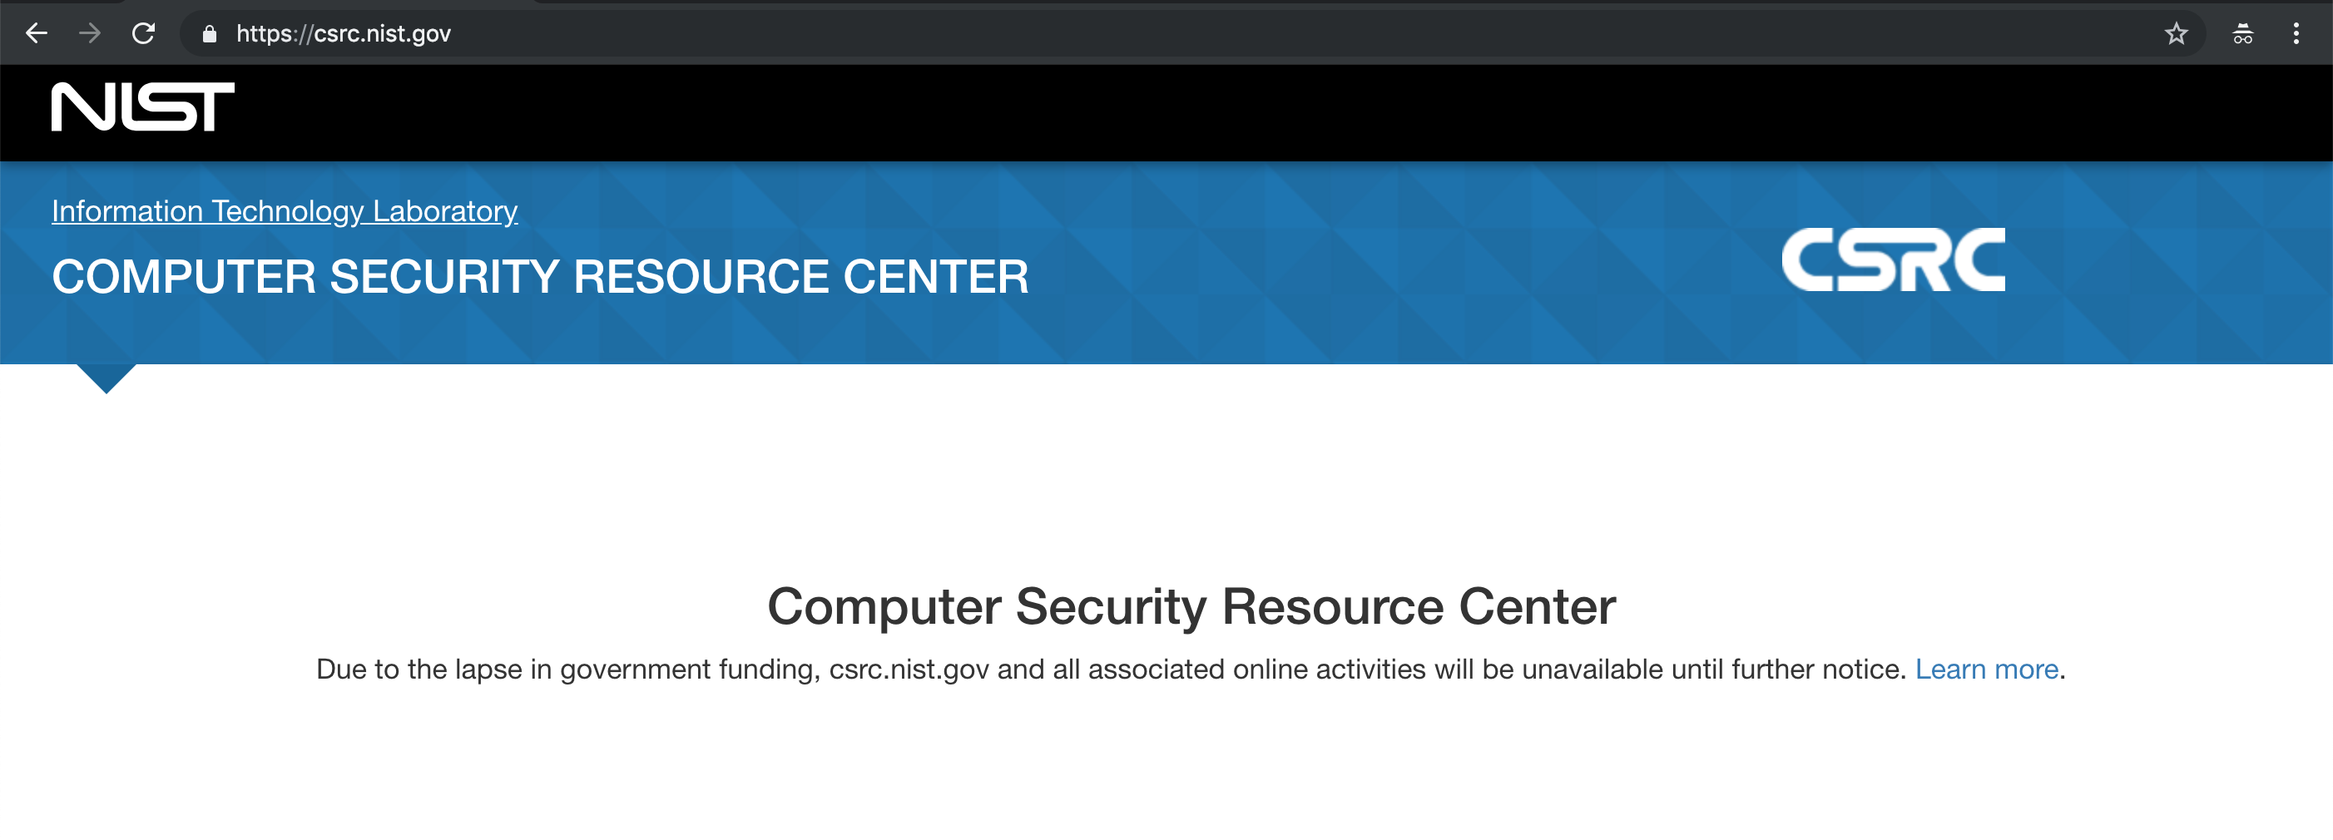The image size is (2333, 840).
Task: Bookmark this page with the star icon
Action: (x=2176, y=33)
